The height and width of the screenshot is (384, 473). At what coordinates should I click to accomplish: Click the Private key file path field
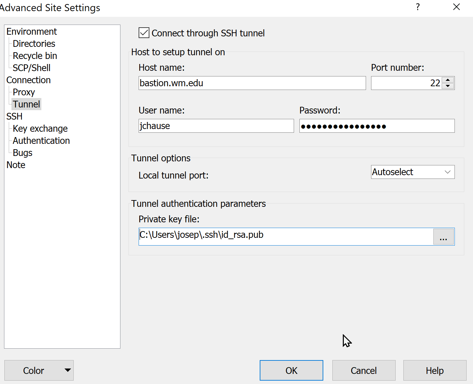286,236
